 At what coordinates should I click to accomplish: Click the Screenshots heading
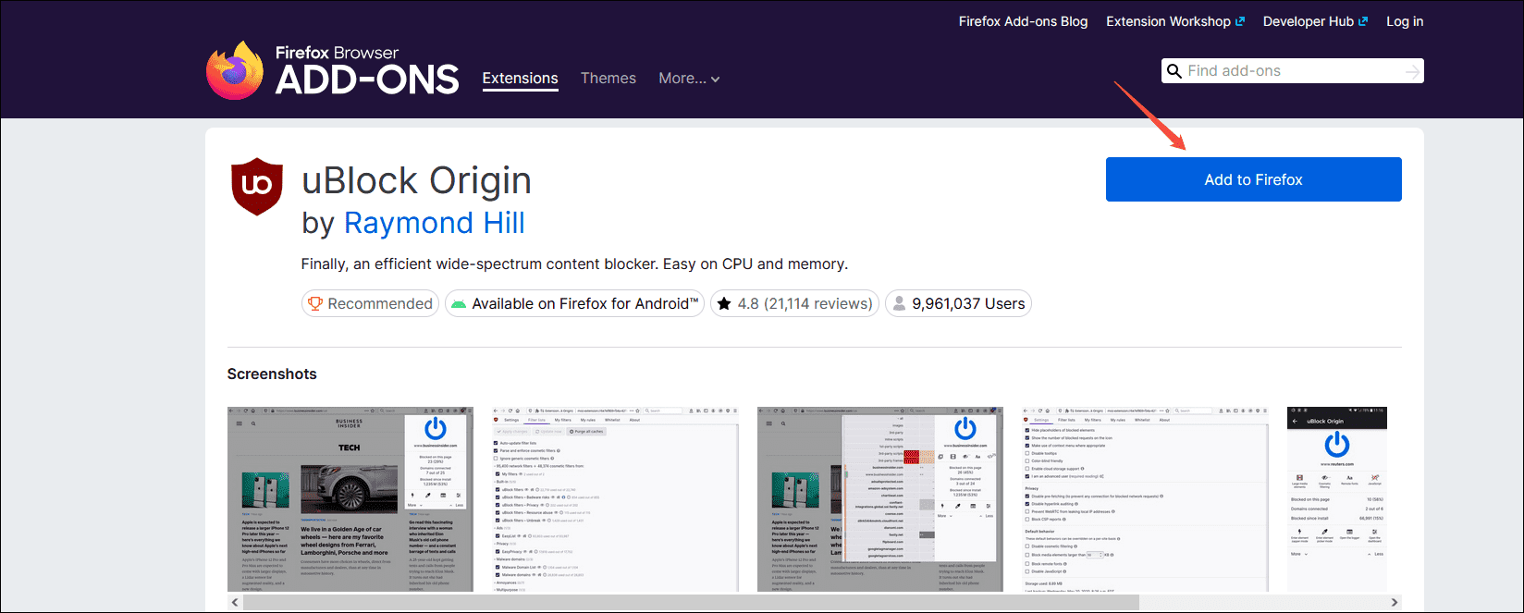[x=272, y=374]
